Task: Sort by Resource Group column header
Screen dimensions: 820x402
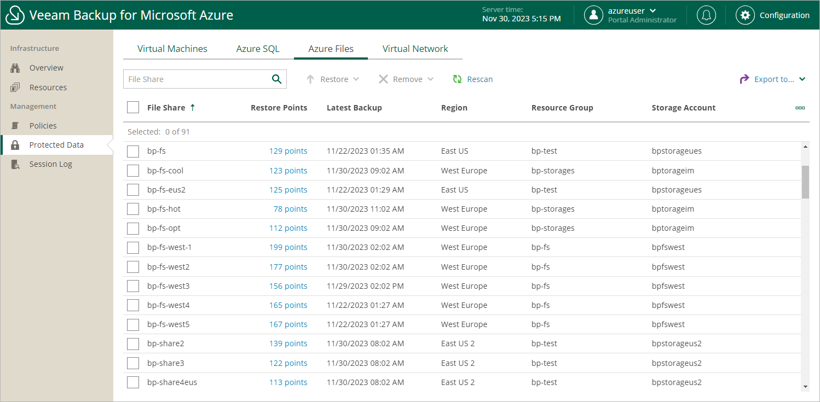Action: coord(562,108)
